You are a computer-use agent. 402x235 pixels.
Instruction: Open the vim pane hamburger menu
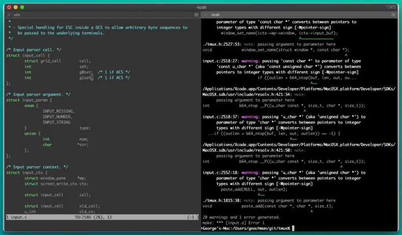(196, 15)
